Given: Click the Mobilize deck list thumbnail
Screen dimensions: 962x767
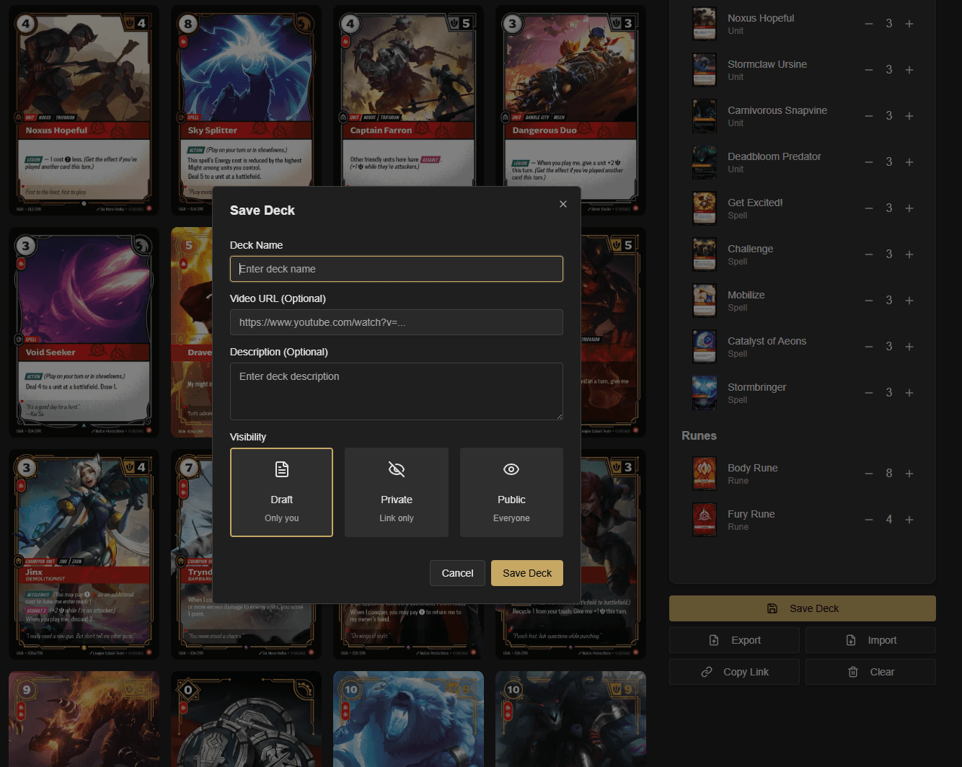Looking at the screenshot, I should [x=705, y=301].
